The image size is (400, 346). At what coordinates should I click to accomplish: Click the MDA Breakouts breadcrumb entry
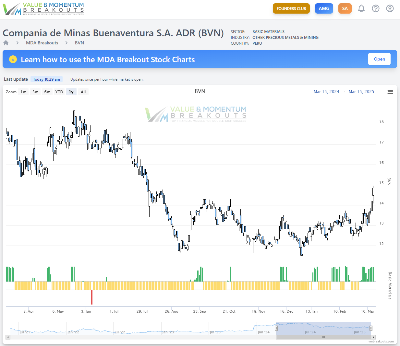coord(42,42)
